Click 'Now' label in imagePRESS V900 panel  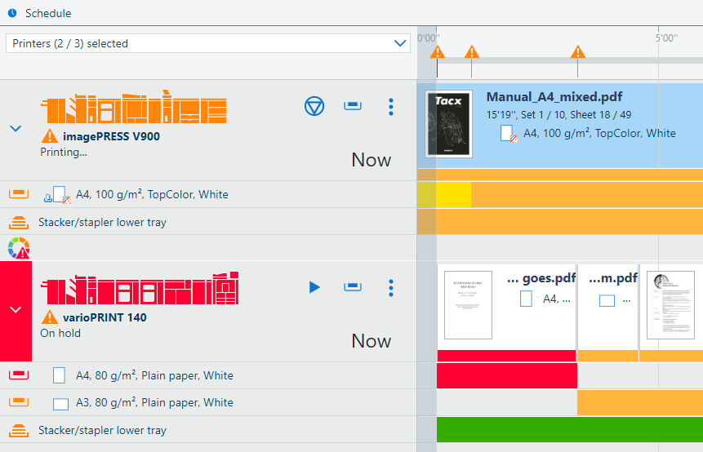click(372, 160)
